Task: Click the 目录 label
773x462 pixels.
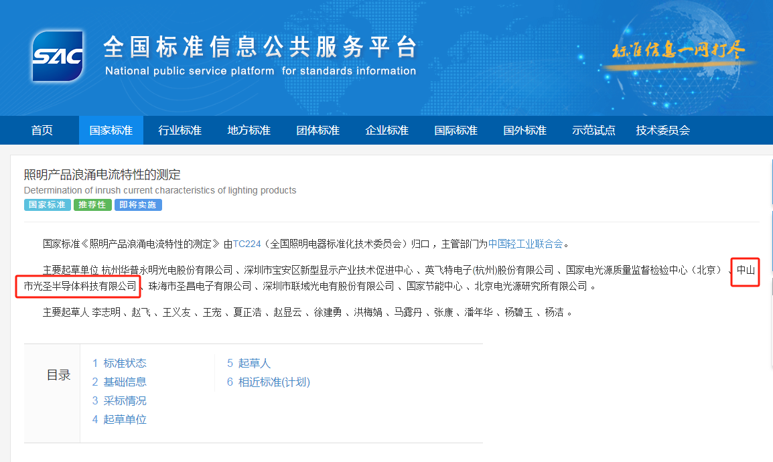Action: (x=59, y=376)
